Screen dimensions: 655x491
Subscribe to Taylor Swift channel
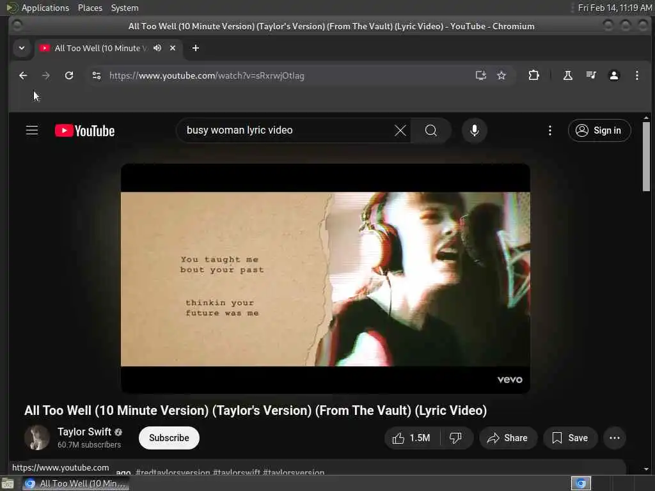point(169,437)
